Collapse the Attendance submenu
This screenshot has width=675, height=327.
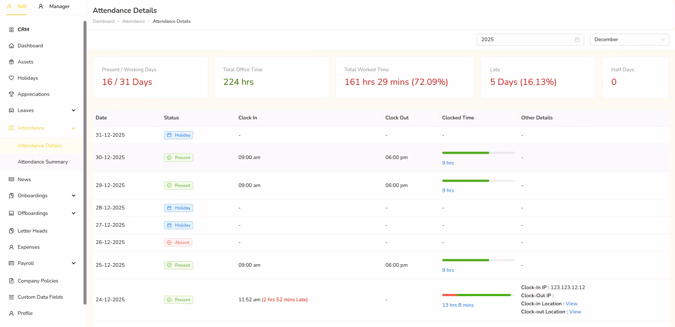74,128
